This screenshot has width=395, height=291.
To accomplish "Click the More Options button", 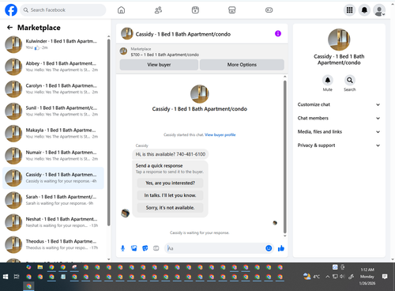I will [242, 65].
